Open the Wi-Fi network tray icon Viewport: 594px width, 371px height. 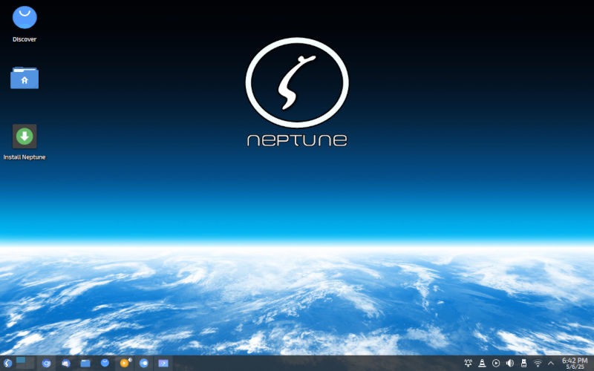pyautogui.click(x=537, y=364)
